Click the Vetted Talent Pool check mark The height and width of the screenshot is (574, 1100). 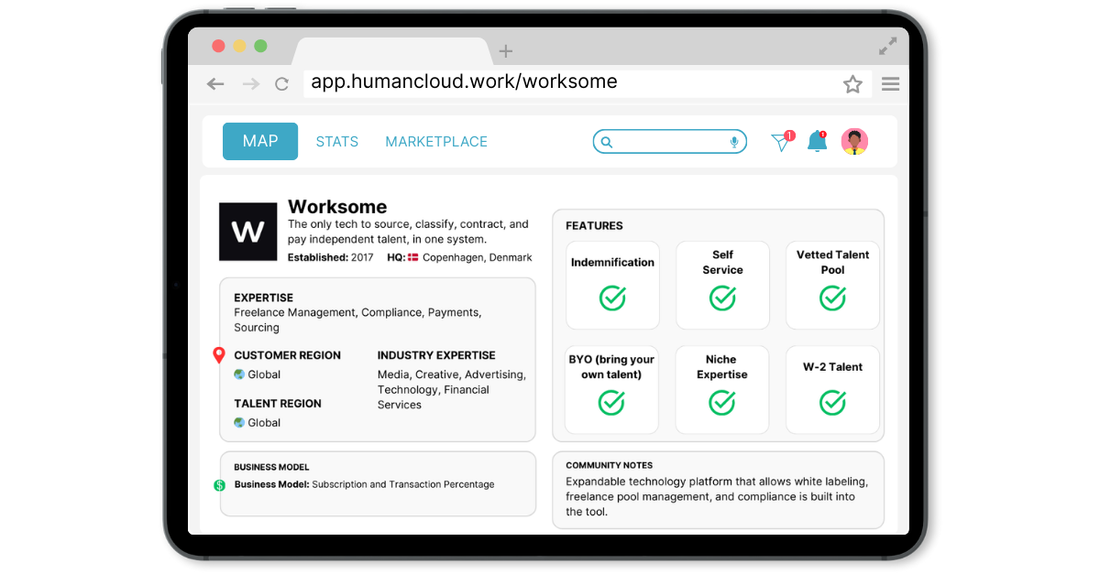click(832, 298)
